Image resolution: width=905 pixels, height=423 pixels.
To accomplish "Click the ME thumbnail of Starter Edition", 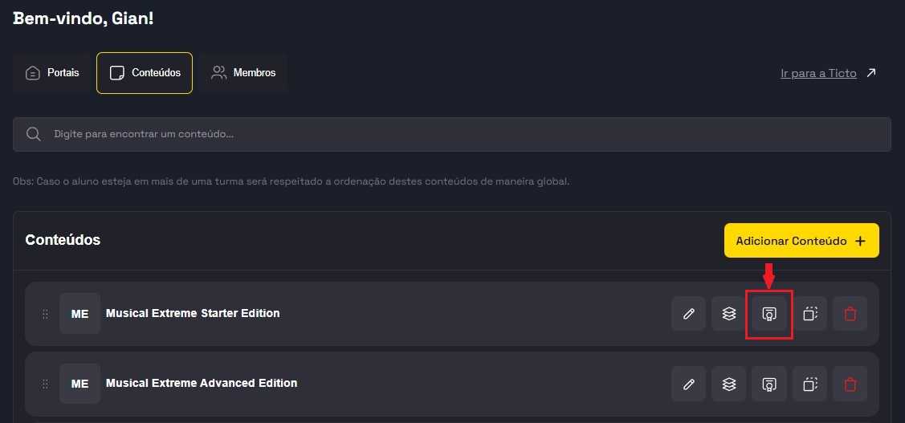I will (x=79, y=314).
